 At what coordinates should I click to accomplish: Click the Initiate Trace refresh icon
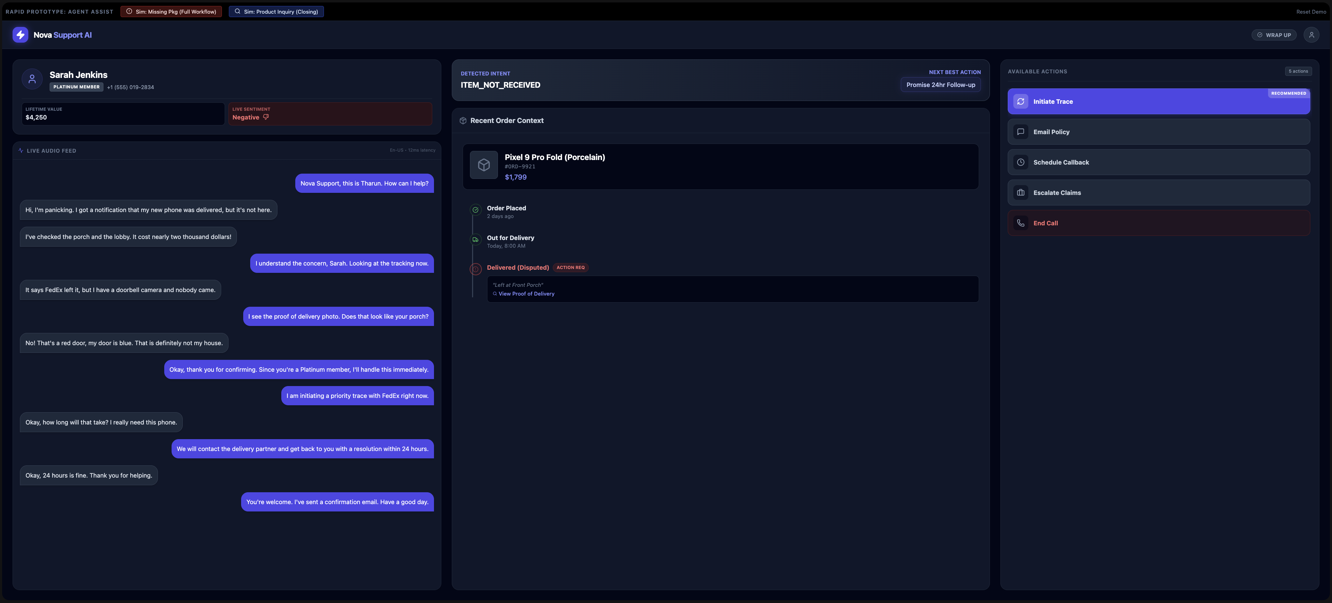(x=1021, y=101)
